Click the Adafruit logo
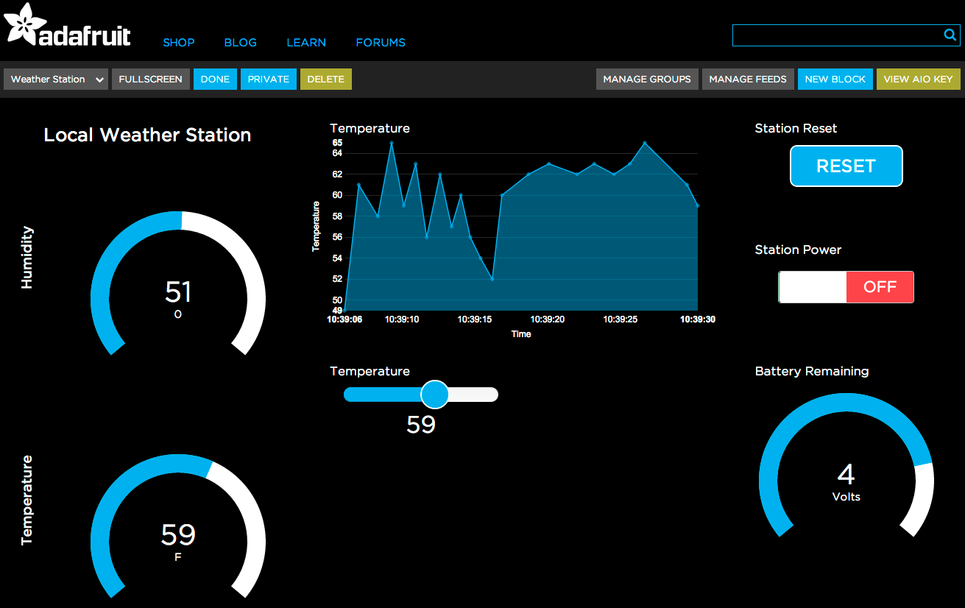 click(x=67, y=25)
